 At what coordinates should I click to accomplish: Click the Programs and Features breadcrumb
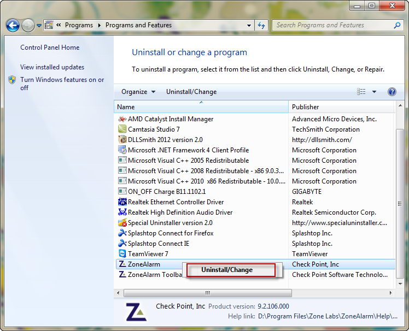138,25
